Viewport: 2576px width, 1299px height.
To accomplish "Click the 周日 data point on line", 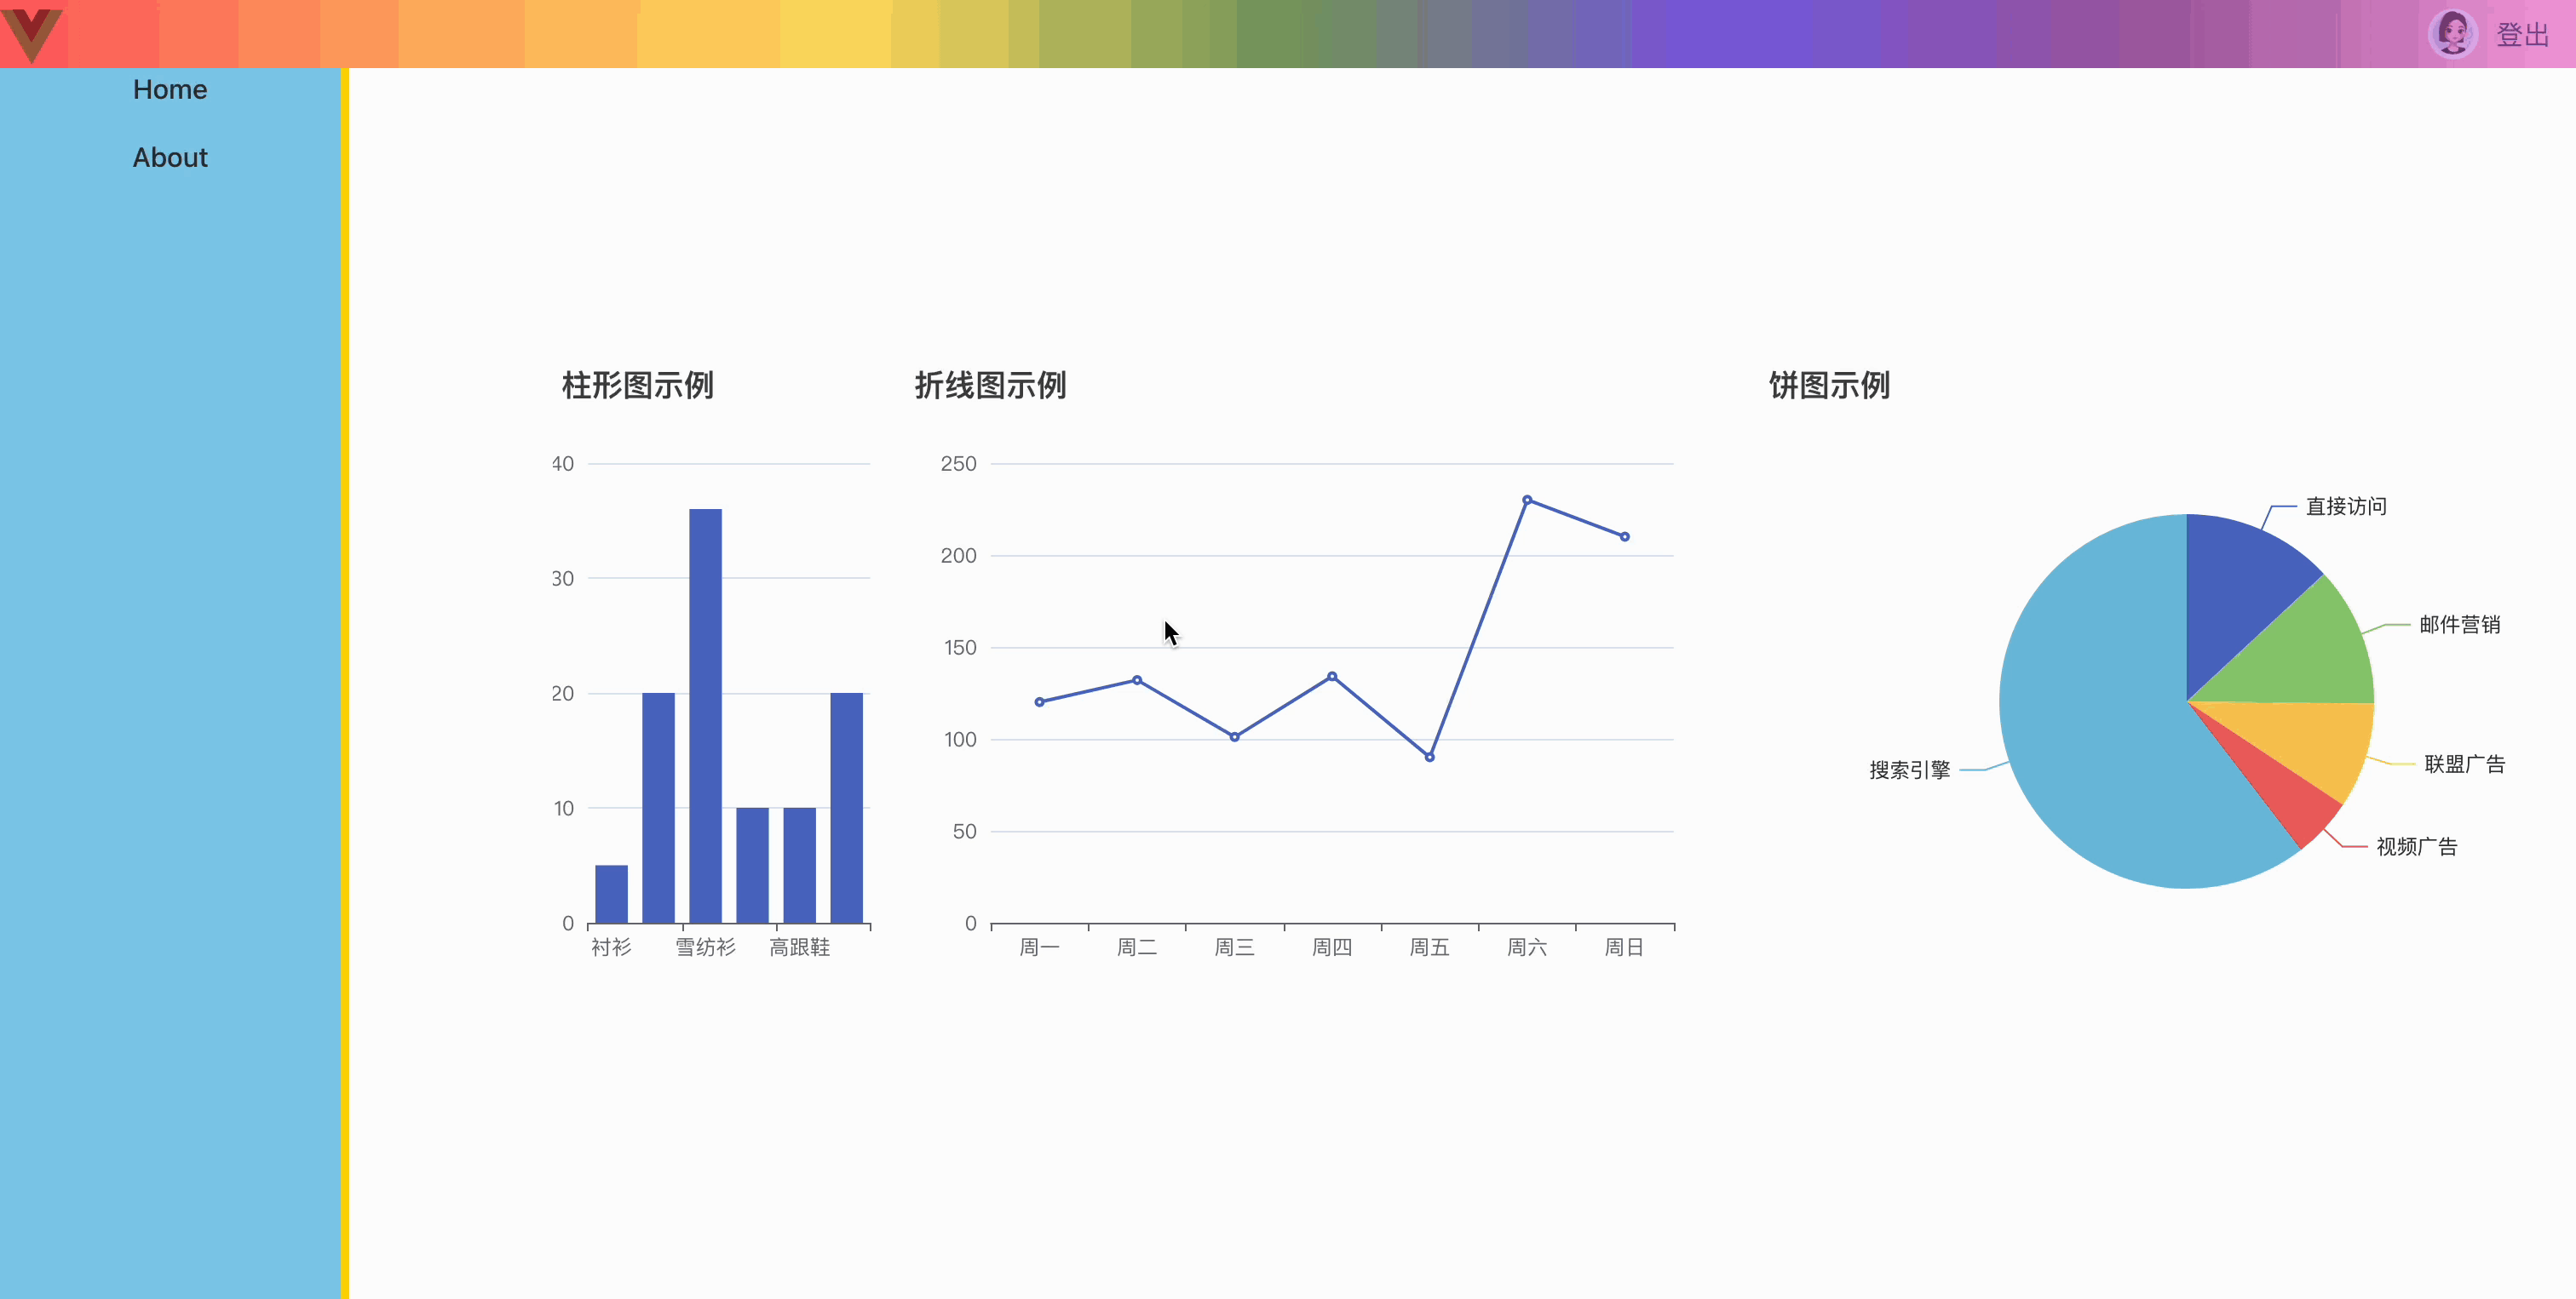I will [x=1624, y=536].
